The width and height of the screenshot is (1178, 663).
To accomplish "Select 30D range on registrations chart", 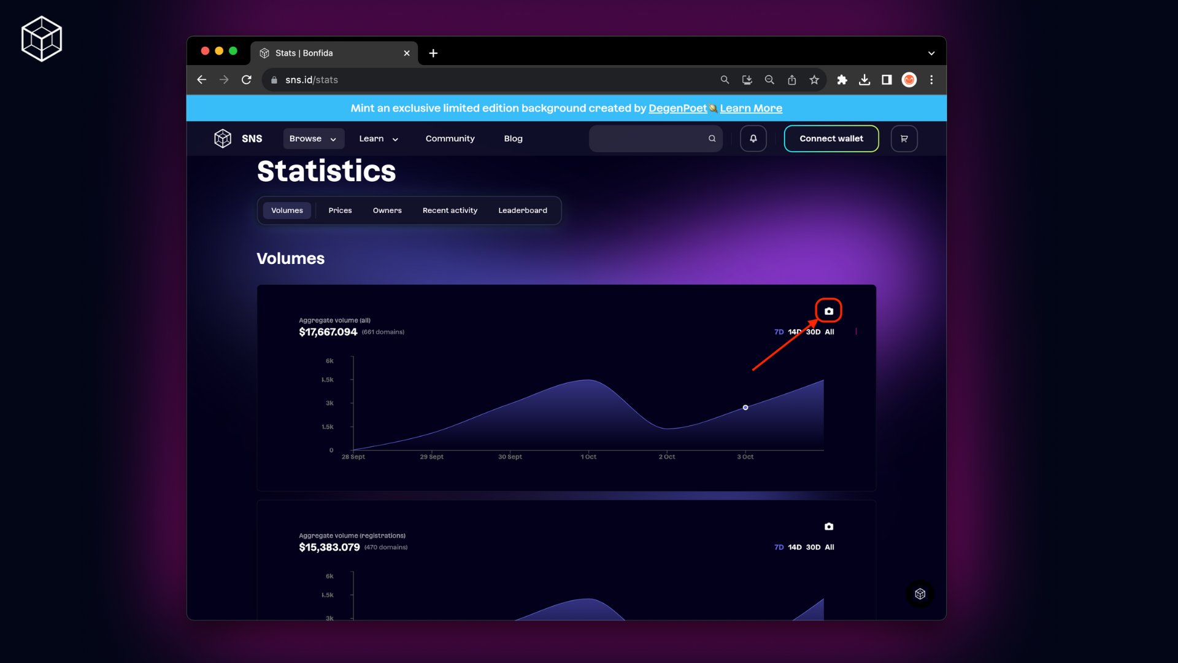I will (x=813, y=548).
